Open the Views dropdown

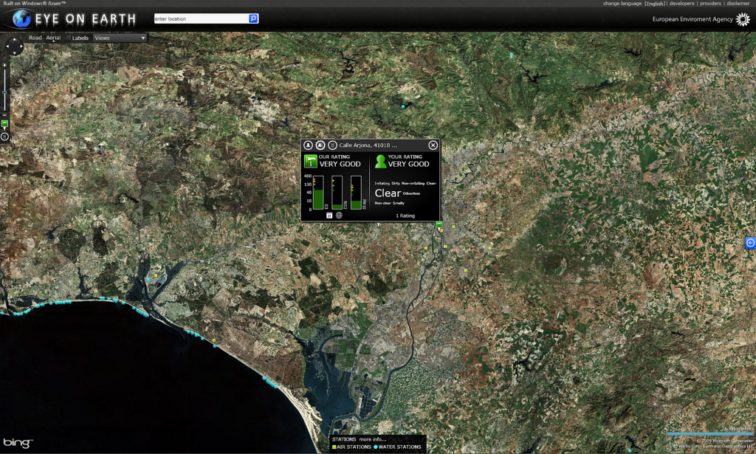120,38
